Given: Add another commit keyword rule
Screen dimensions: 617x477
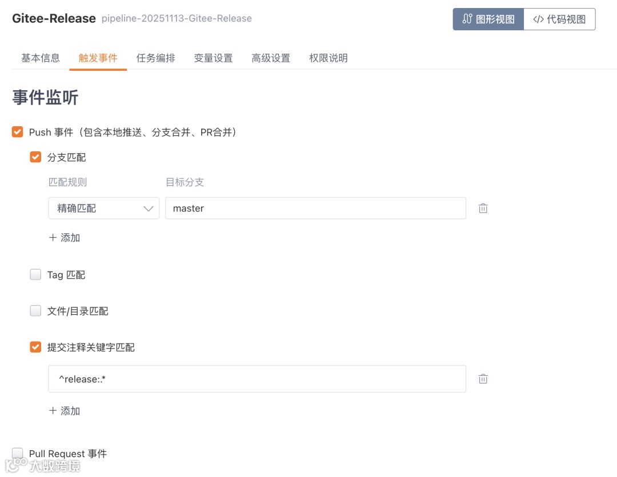Looking at the screenshot, I should point(64,411).
